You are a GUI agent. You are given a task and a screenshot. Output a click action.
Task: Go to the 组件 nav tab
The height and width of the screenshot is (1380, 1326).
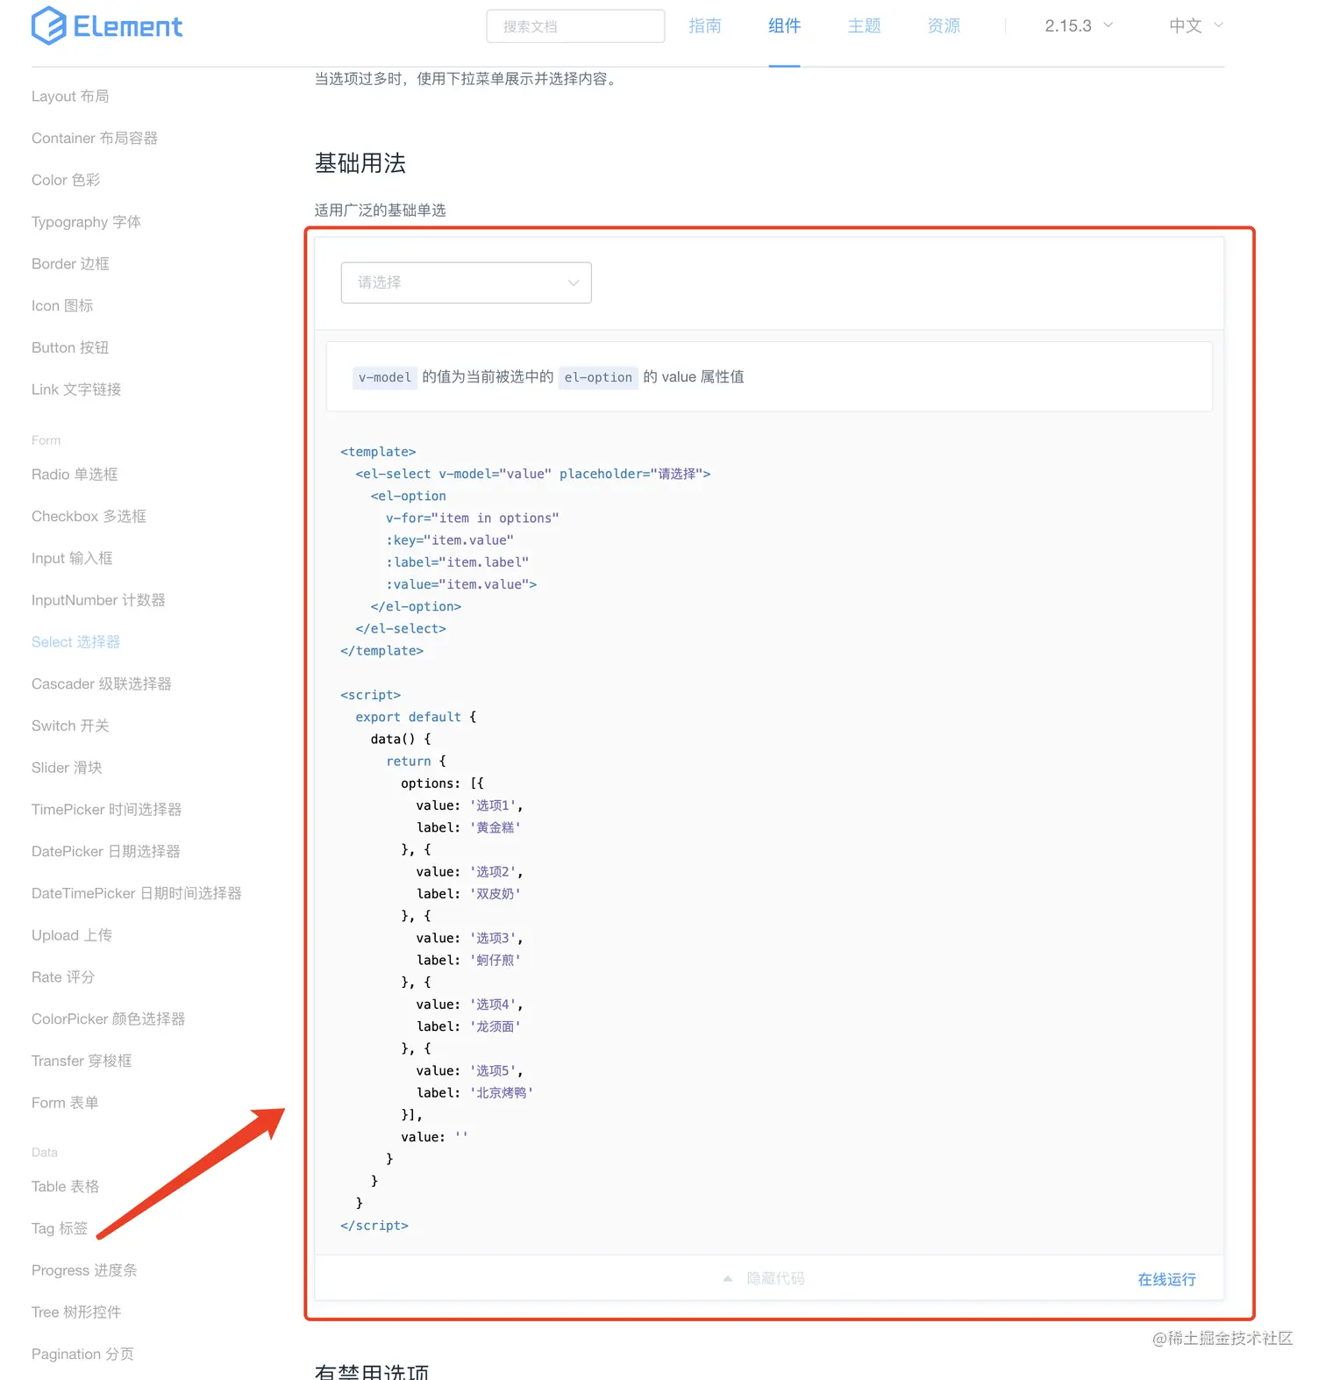[x=784, y=25]
